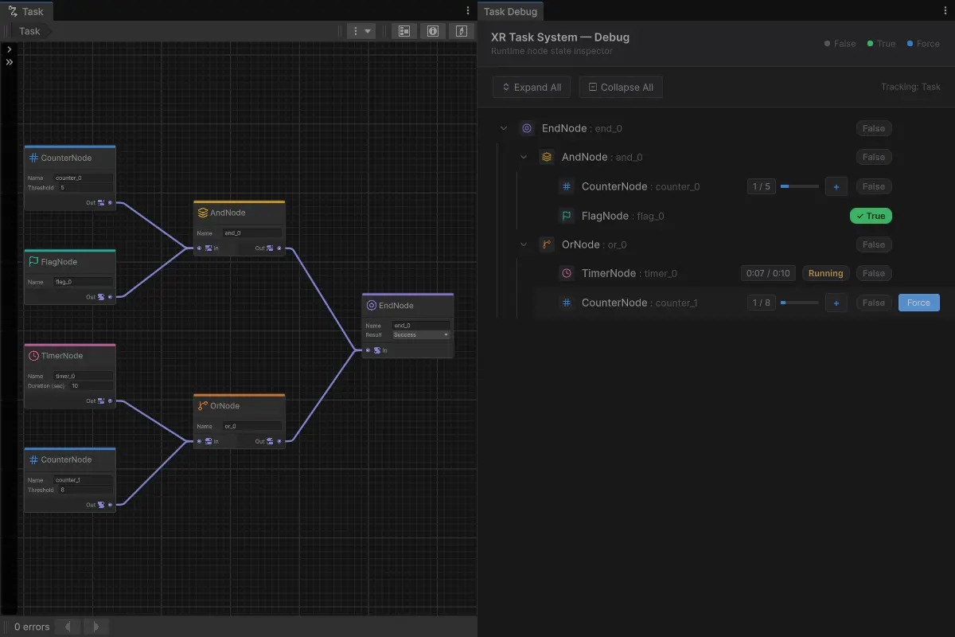Toggle False state for counter_1 row
This screenshot has width=955, height=637.
pyautogui.click(x=874, y=303)
